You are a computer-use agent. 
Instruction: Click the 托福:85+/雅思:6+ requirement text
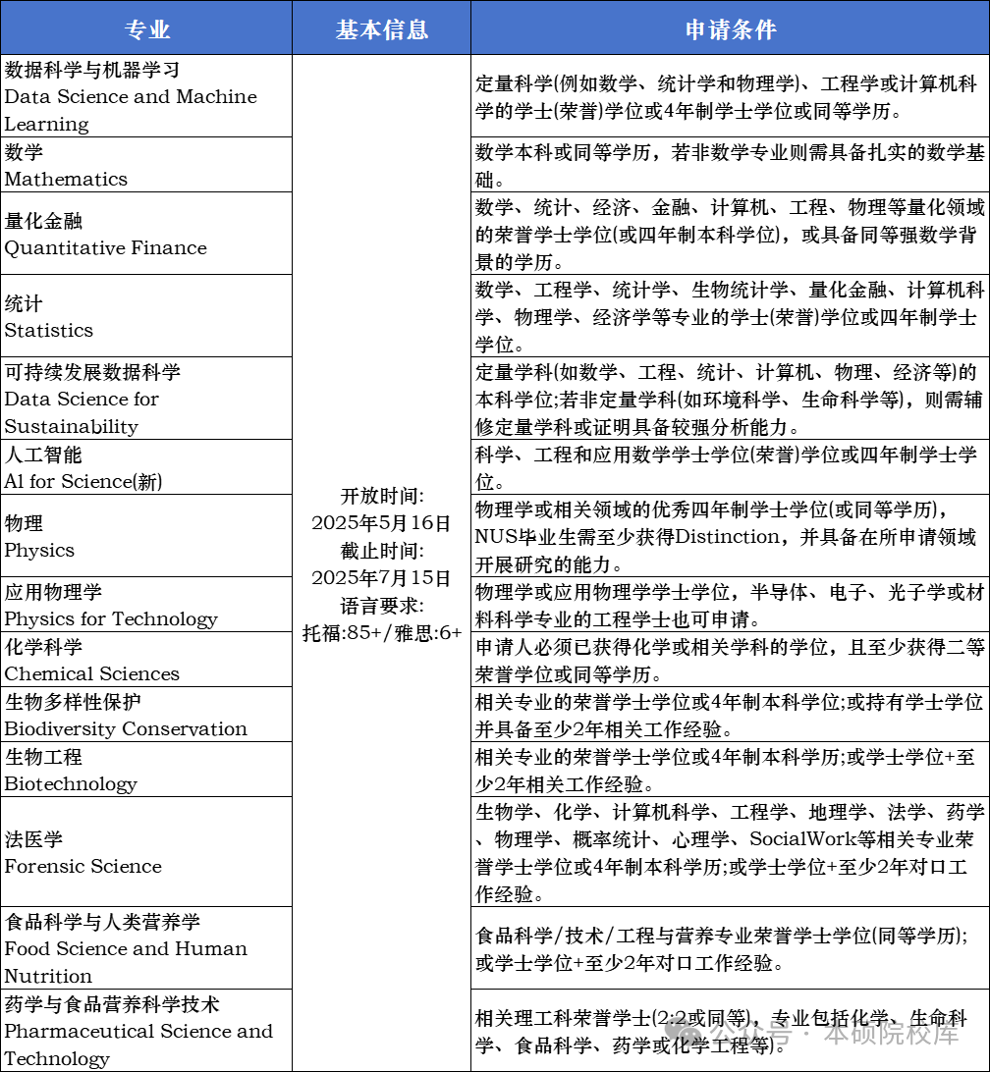[382, 633]
